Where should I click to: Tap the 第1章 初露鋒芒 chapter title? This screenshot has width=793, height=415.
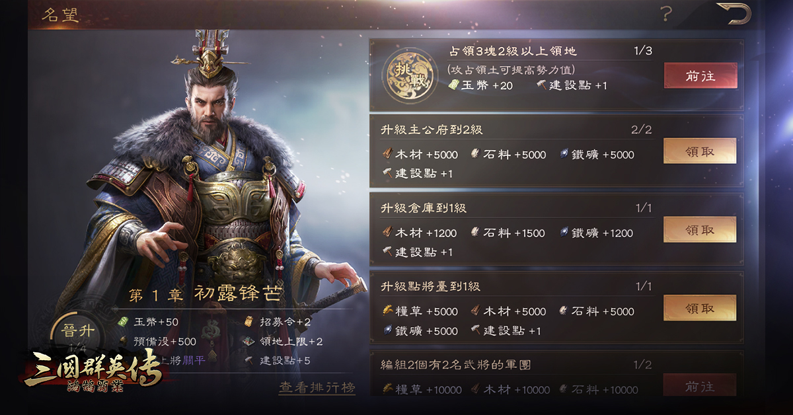(206, 295)
